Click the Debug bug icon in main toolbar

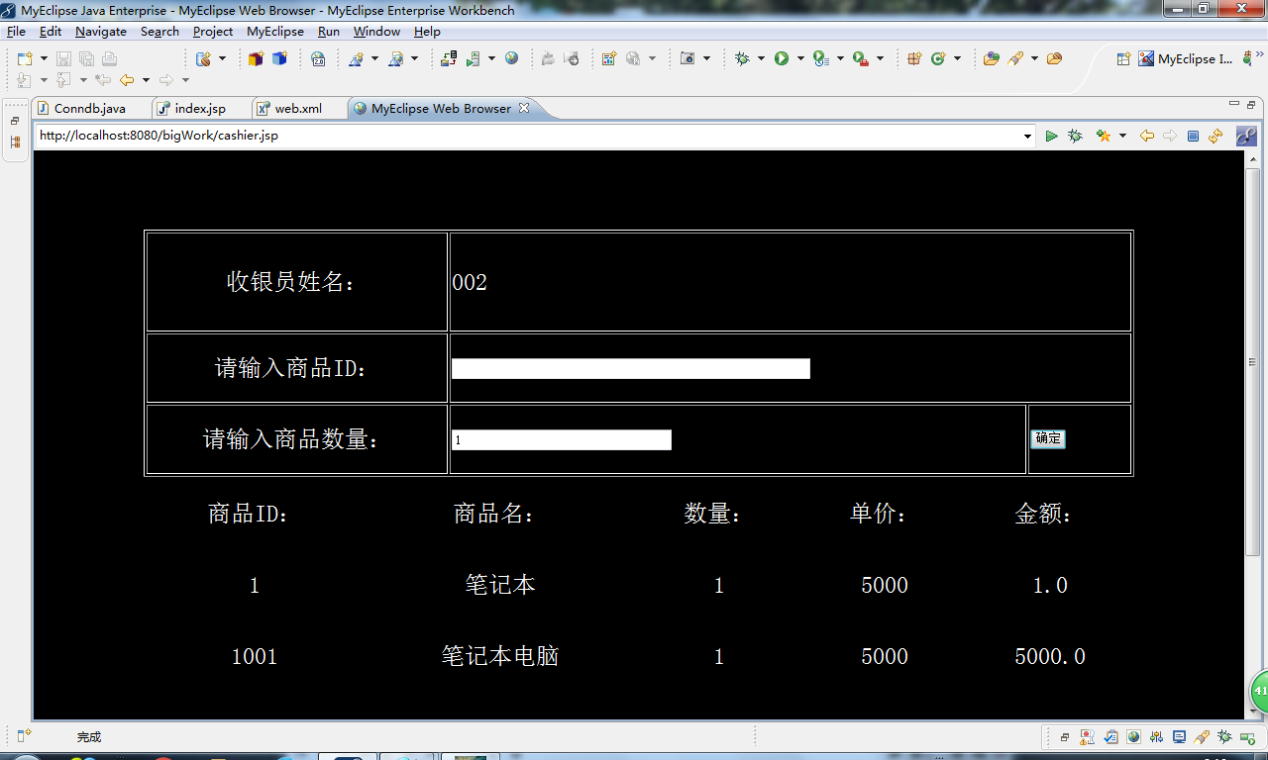(742, 59)
